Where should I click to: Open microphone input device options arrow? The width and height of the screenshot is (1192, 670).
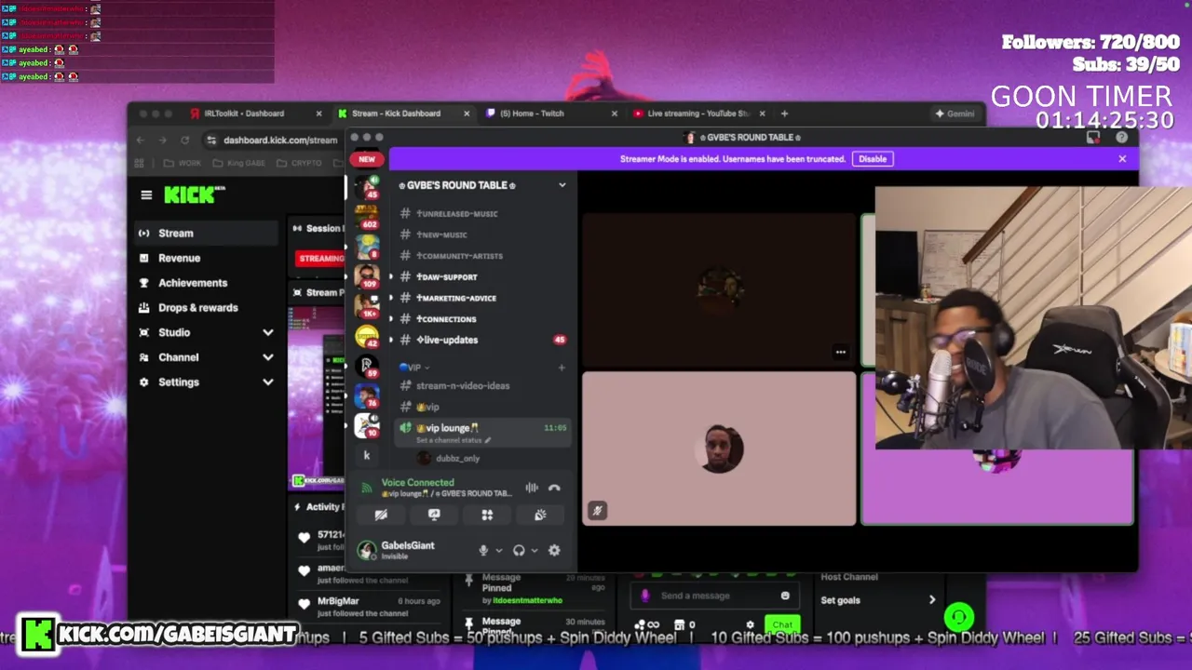click(498, 550)
